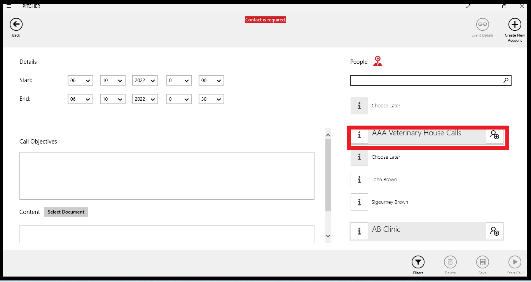
Task: Click Create New Account plus icon
Action: click(x=515, y=25)
